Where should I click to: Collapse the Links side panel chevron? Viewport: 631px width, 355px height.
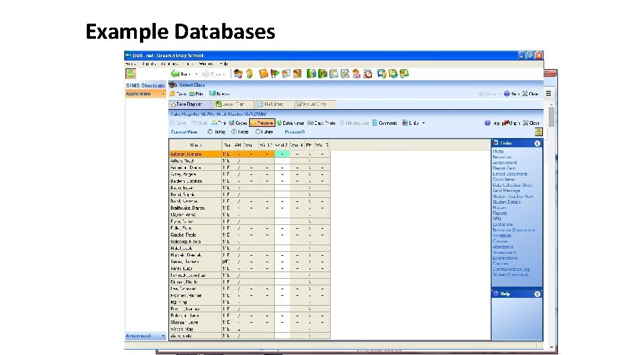coord(537,143)
